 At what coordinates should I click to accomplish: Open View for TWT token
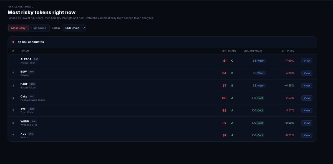tap(307, 111)
